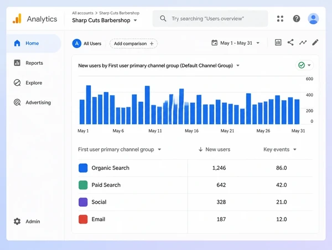Viewport: 332px width, 250px height.
Task: Select the Email row label
Action: point(98,220)
